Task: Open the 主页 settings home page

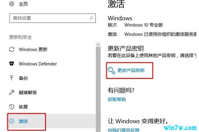Action: pyautogui.click(x=23, y=4)
